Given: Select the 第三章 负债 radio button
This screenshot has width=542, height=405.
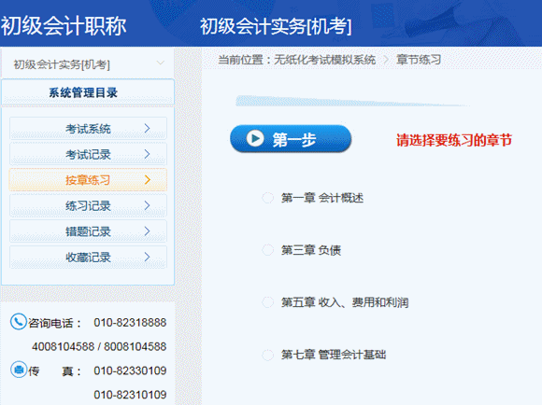Looking at the screenshot, I should click(x=267, y=250).
